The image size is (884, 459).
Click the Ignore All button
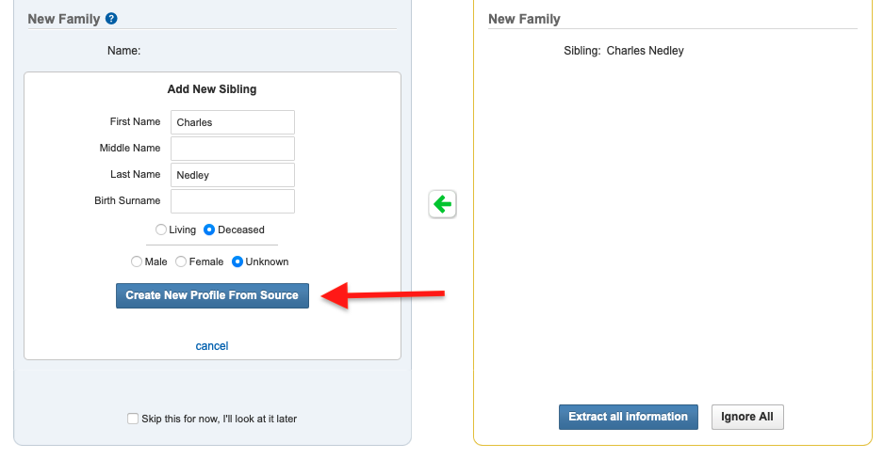click(x=747, y=417)
